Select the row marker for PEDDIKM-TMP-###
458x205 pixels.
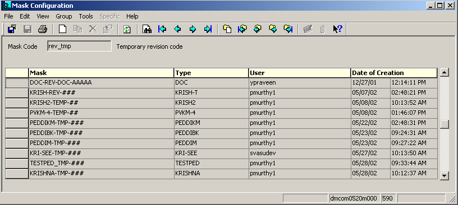tap(17, 123)
